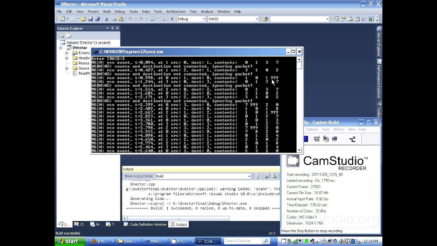Open the Server Explorer side tab

[379, 41]
